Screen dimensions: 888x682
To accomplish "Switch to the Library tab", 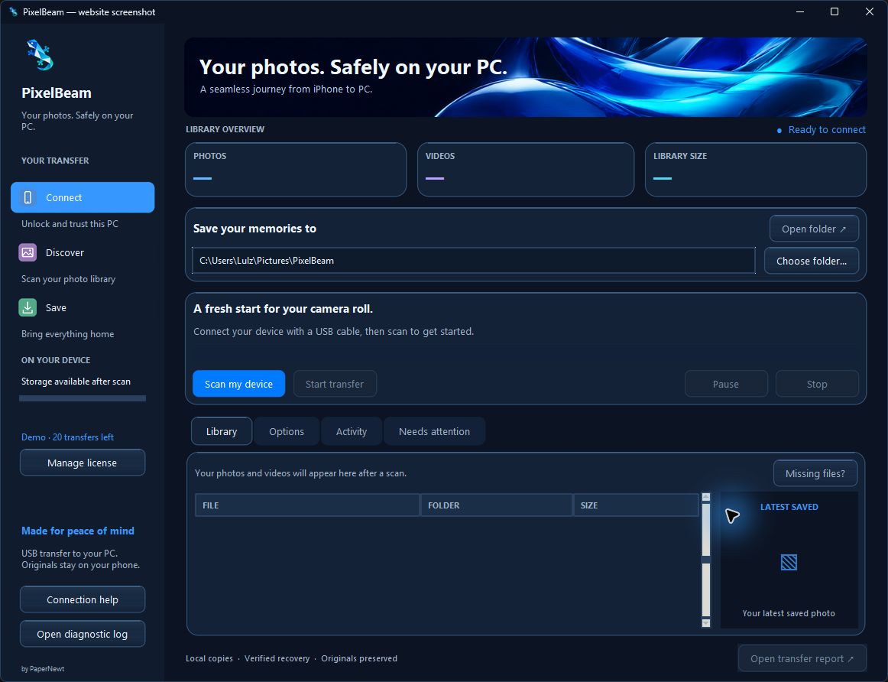I will point(222,431).
